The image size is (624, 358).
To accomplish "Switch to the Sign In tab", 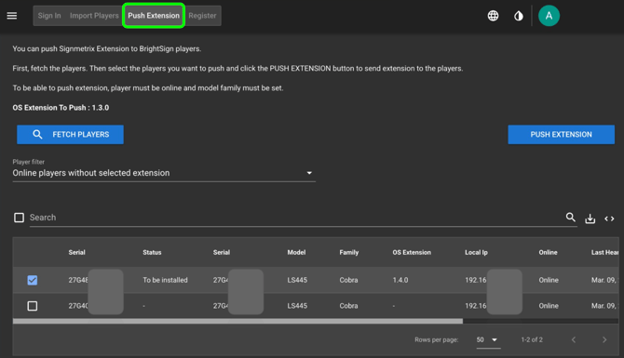I will click(x=49, y=16).
